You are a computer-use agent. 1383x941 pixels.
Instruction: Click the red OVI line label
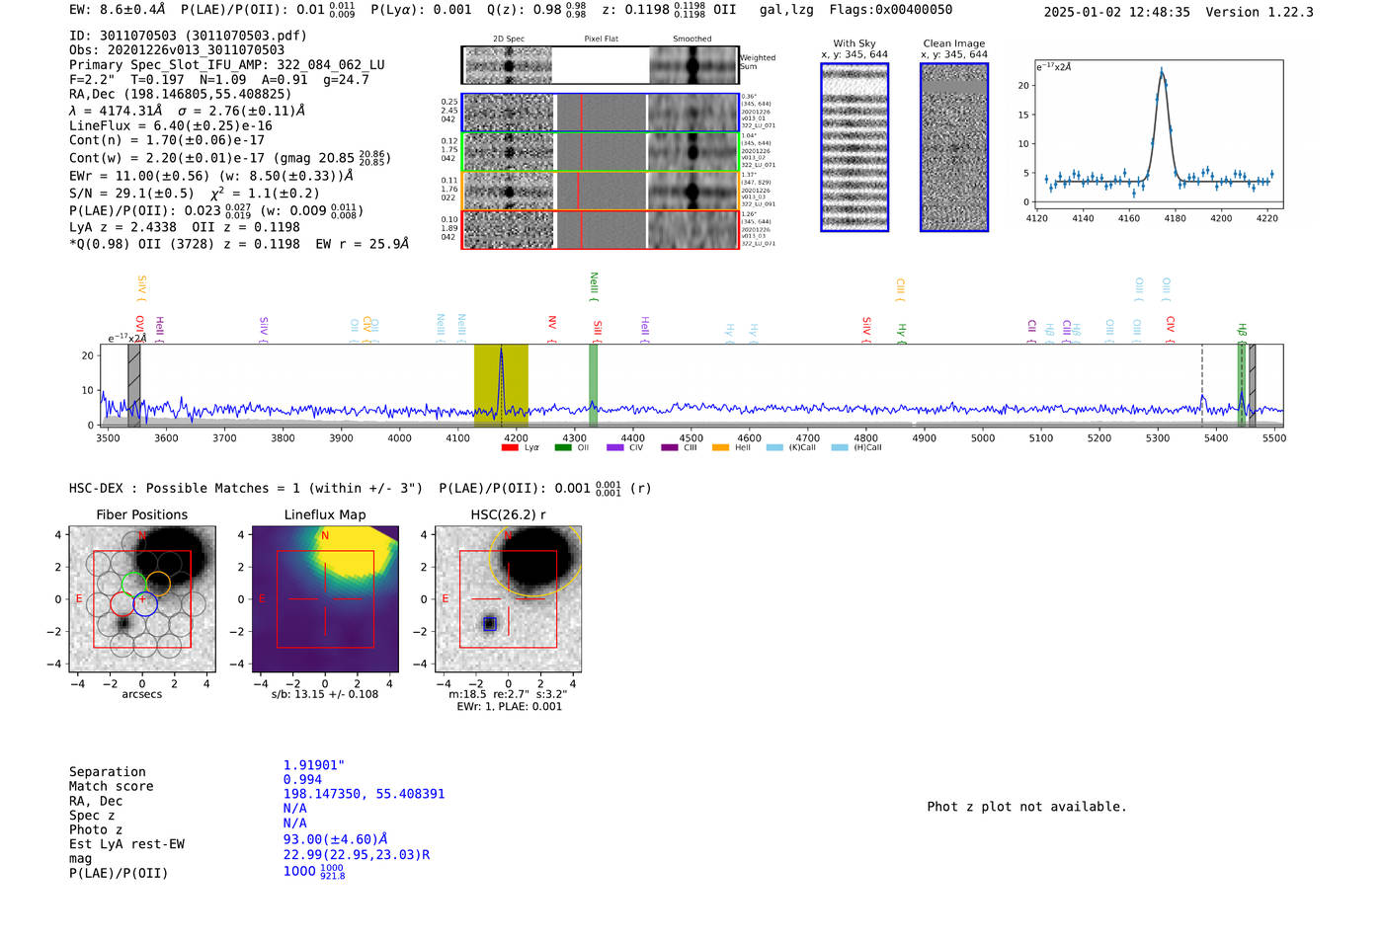click(x=139, y=330)
